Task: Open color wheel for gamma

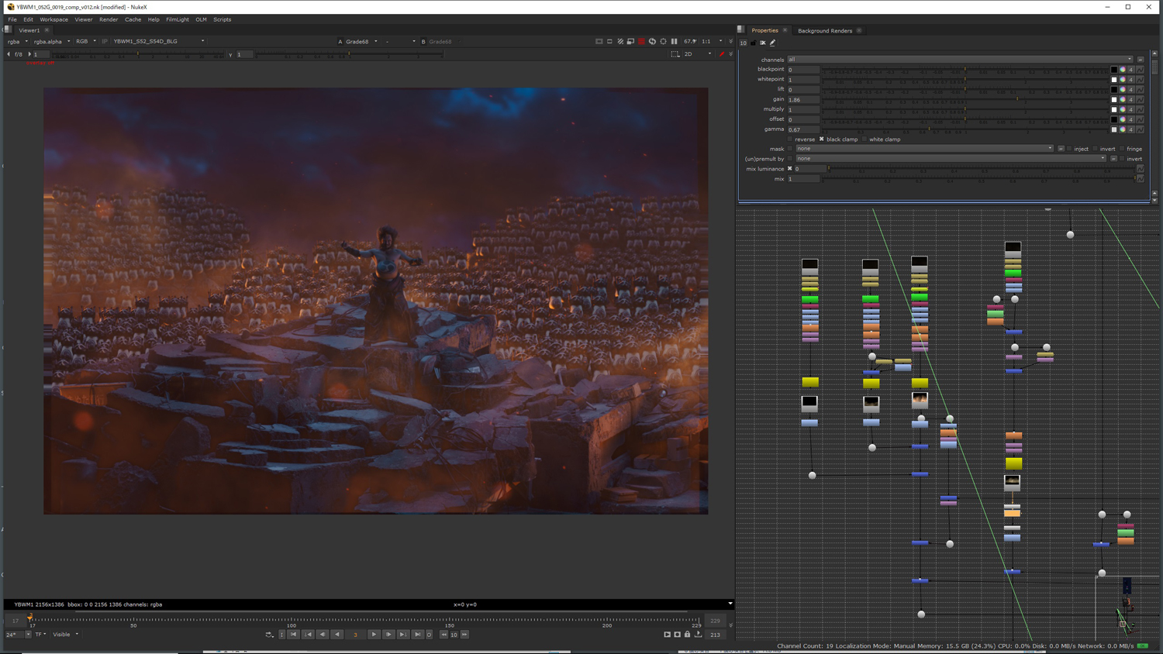Action: click(x=1123, y=129)
